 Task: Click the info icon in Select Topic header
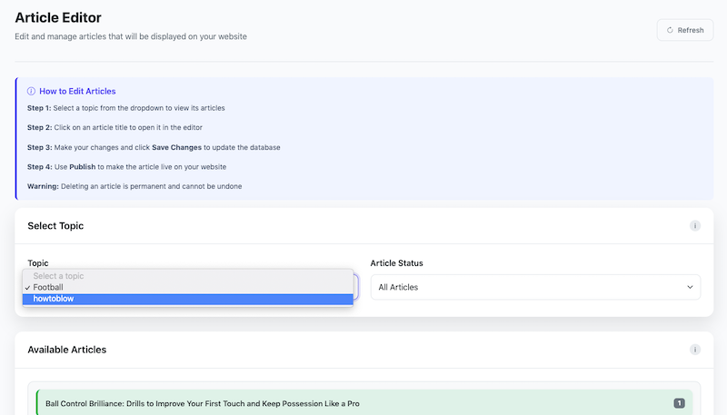pos(694,226)
